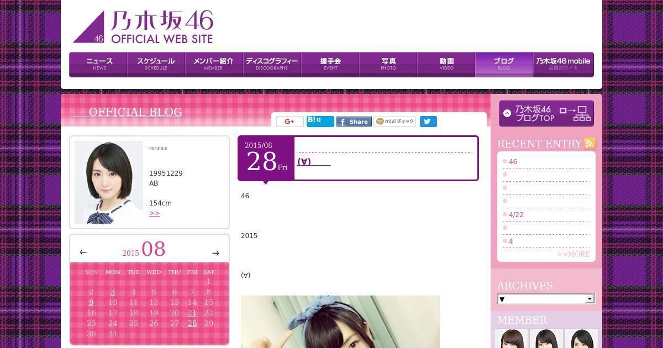Viewport: 663px width, 348px height.
Task: Open the >>MORE recent entries link
Action: click(573, 254)
